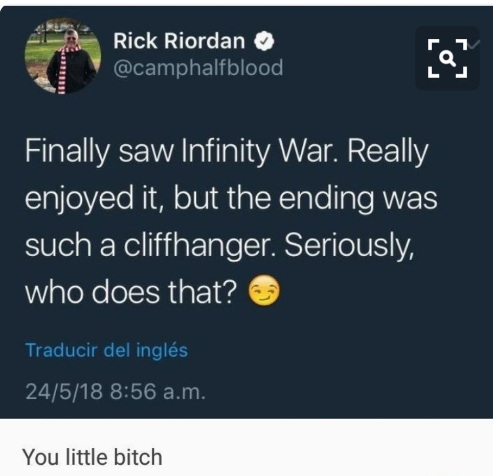The width and height of the screenshot is (493, 476).
Task: Open Rick Riordan's profile picture
Action: pos(63,56)
